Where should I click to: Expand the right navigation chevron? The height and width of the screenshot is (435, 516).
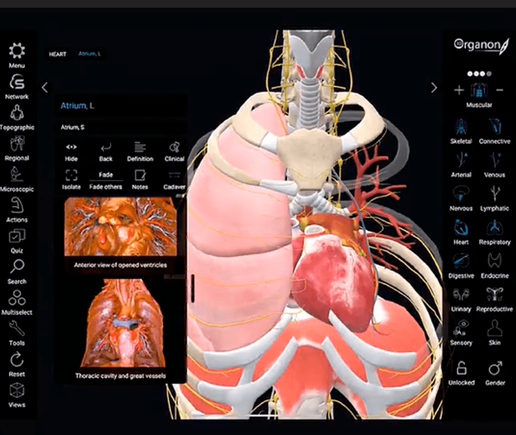pyautogui.click(x=434, y=88)
